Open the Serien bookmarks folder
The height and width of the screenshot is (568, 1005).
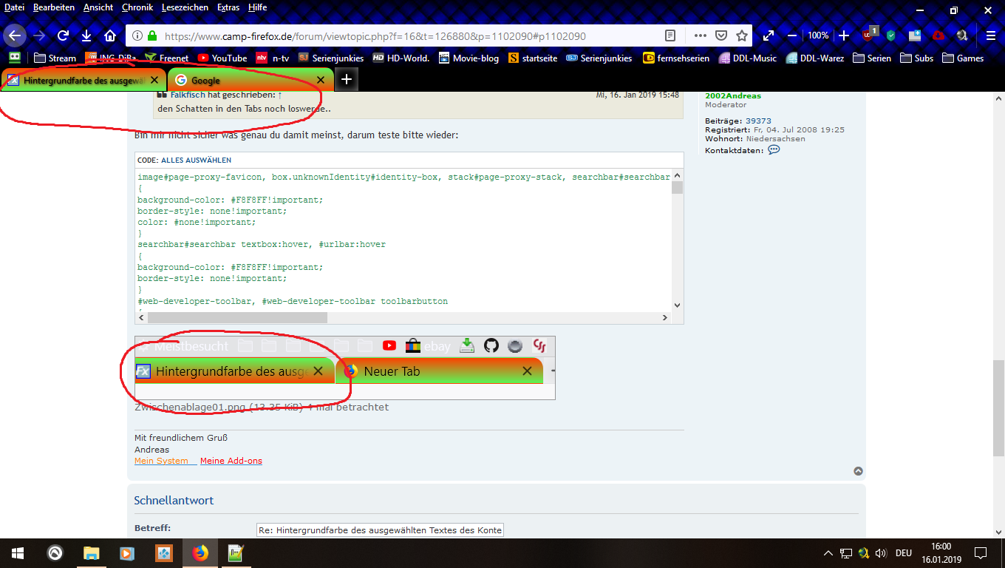click(x=872, y=58)
